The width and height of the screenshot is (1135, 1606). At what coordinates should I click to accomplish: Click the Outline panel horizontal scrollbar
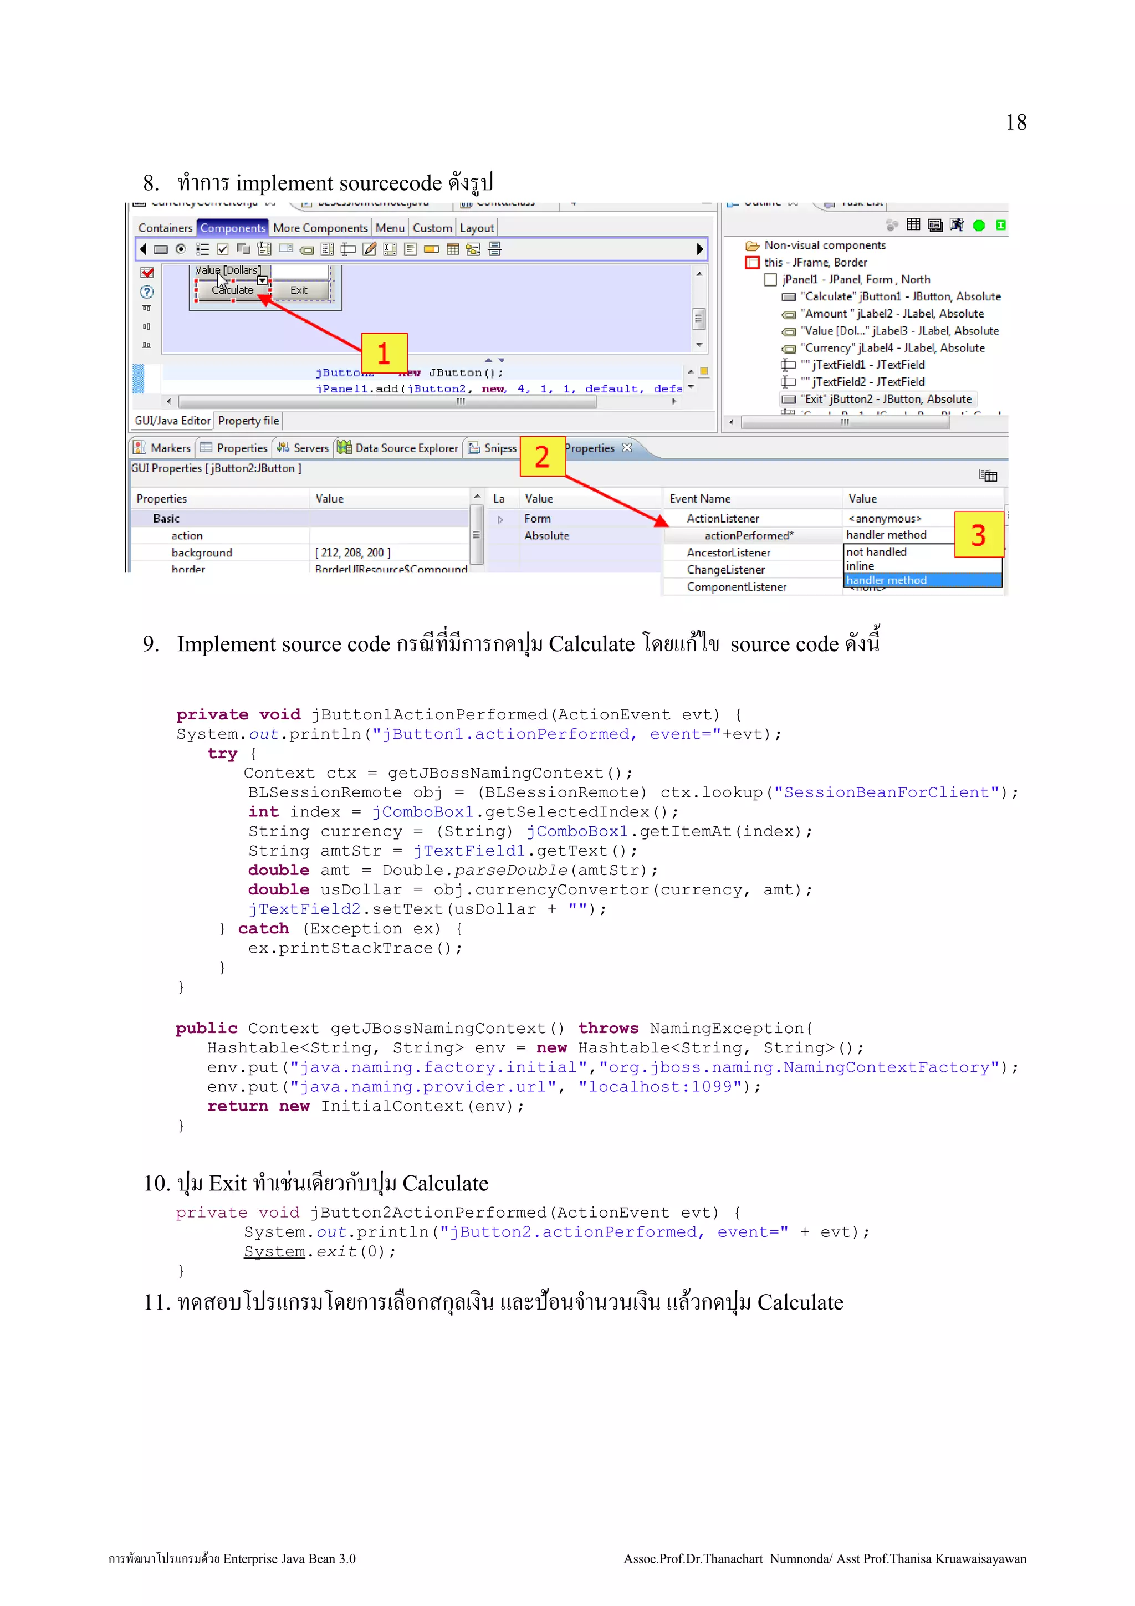845,422
